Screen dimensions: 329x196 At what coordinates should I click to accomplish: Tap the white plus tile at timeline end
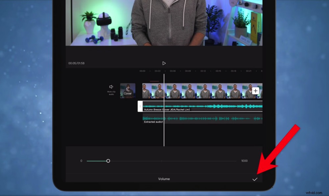(x=256, y=90)
